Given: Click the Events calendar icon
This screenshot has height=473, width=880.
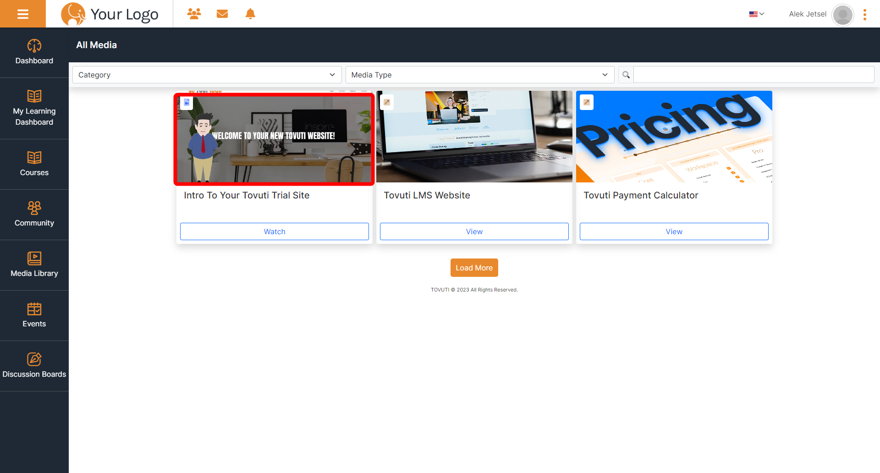Looking at the screenshot, I should (x=34, y=309).
